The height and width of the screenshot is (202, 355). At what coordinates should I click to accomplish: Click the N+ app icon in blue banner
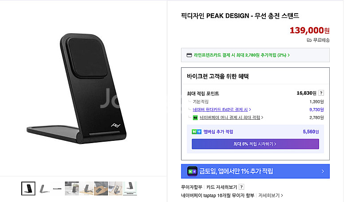(192, 171)
